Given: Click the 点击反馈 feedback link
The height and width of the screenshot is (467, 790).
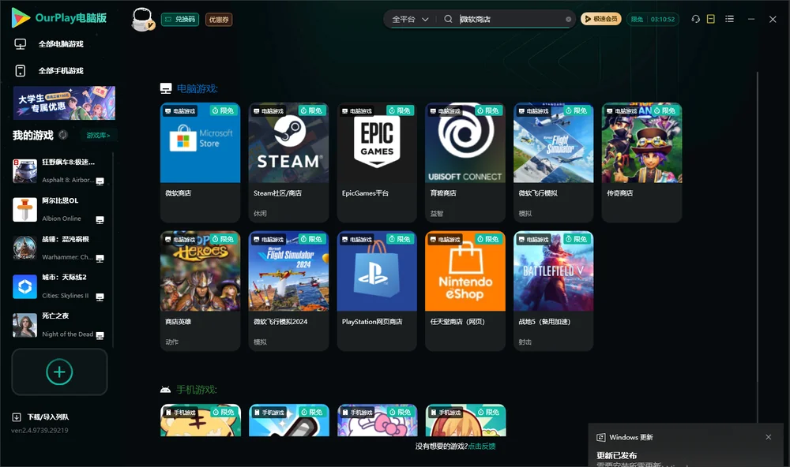Looking at the screenshot, I should 482,446.
